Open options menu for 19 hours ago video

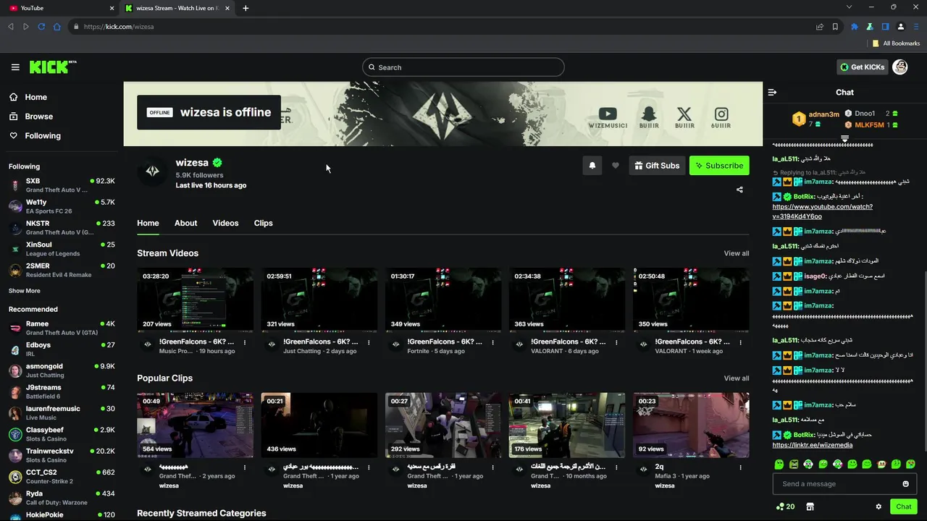[245, 342]
